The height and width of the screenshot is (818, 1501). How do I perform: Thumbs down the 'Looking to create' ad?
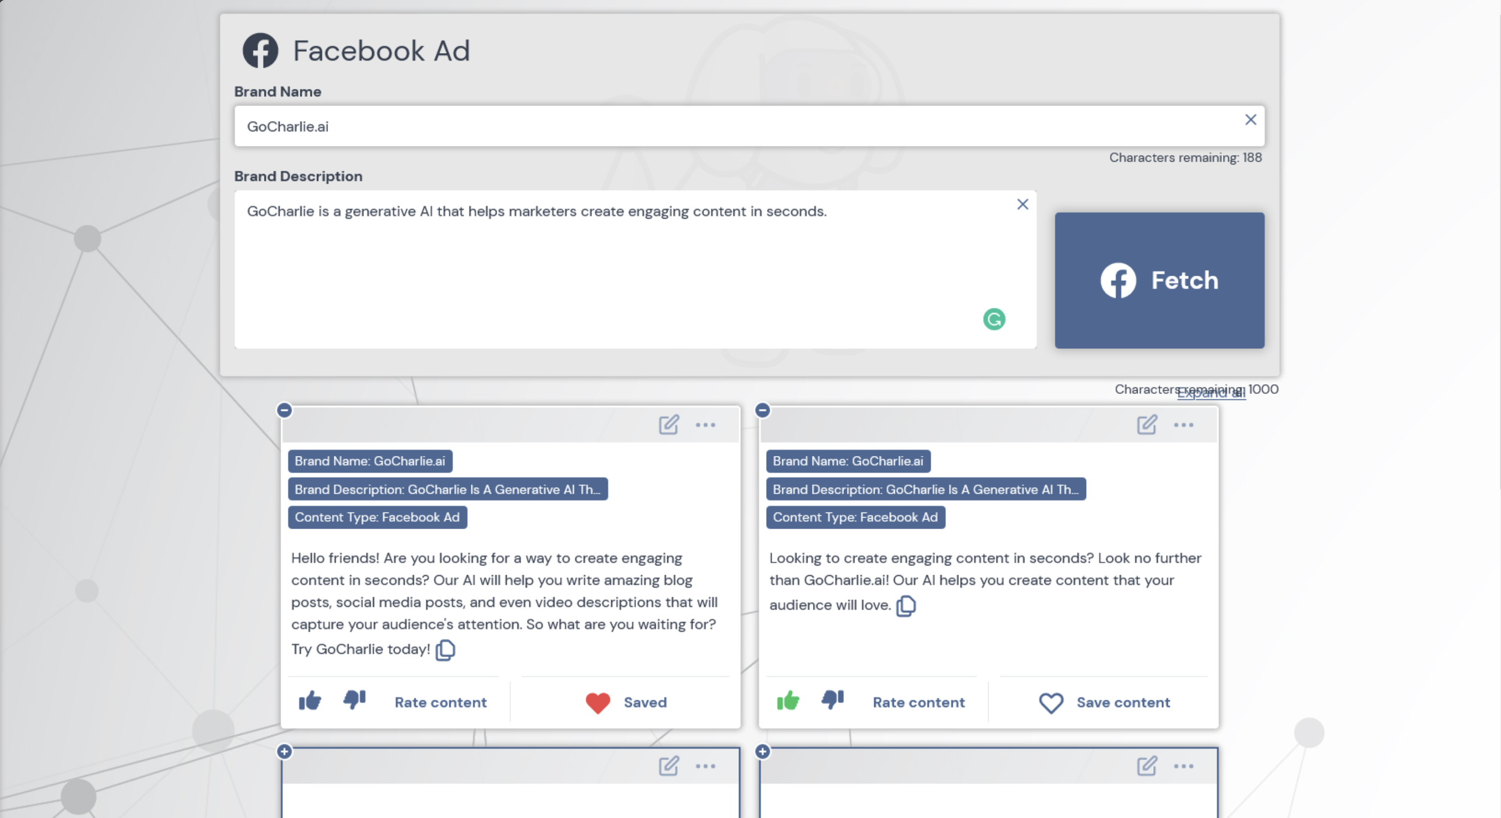click(x=832, y=700)
